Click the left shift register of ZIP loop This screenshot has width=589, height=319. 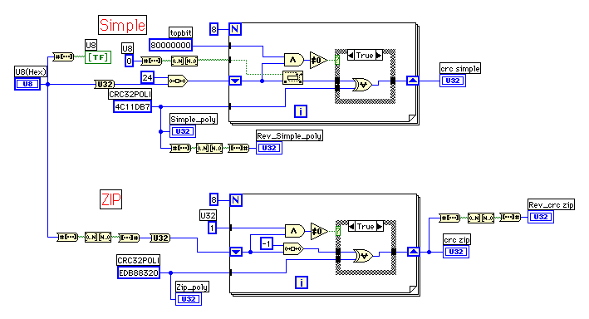(x=236, y=252)
